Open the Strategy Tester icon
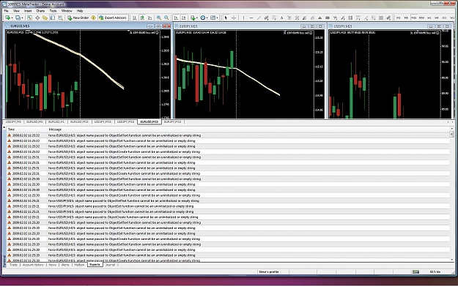Viewport: 458px width, 286px height. click(60, 18)
